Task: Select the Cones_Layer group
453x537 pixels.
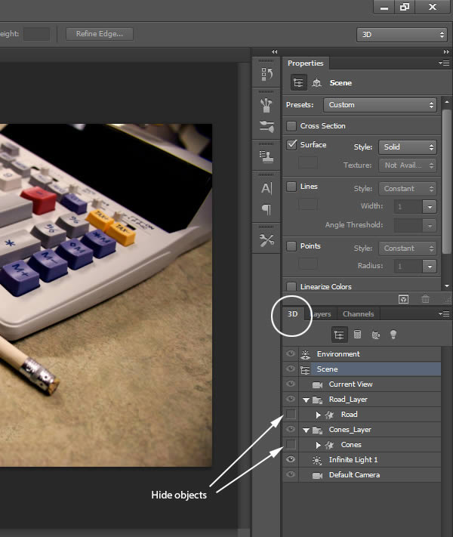Action: pos(369,430)
